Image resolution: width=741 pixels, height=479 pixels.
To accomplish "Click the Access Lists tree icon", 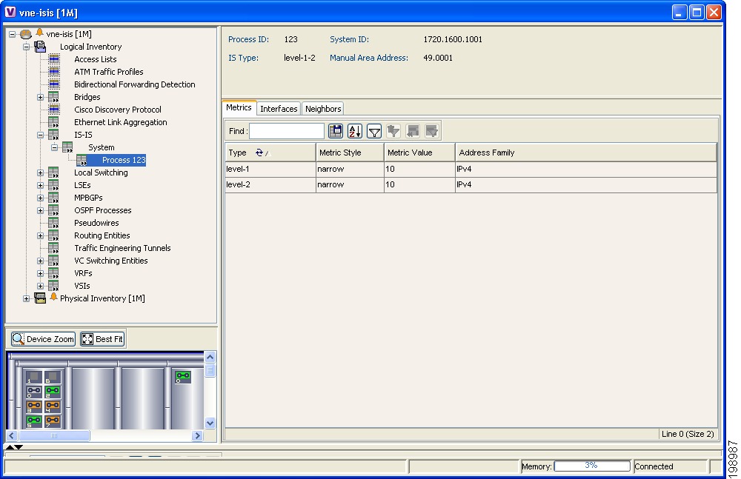I will click(x=54, y=59).
